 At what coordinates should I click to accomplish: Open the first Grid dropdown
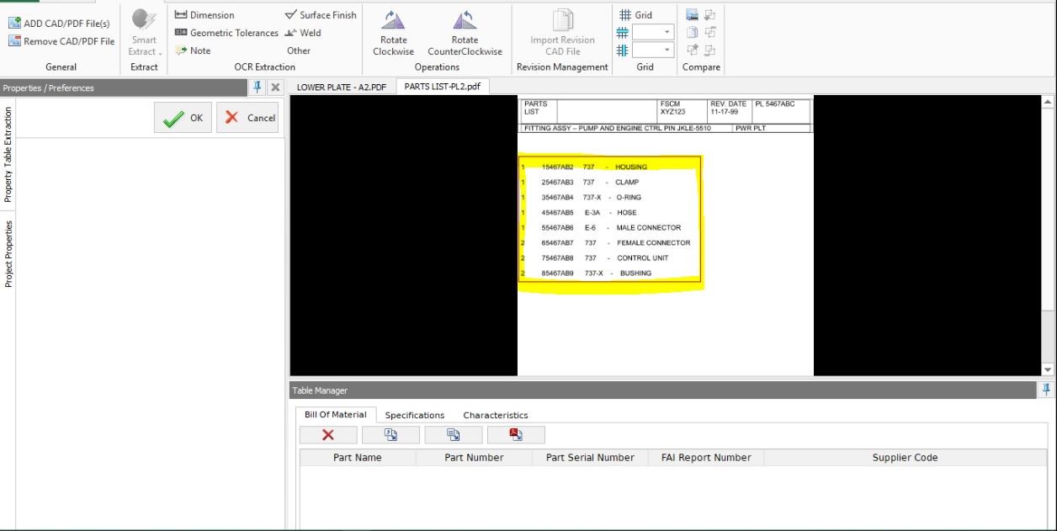[654, 33]
